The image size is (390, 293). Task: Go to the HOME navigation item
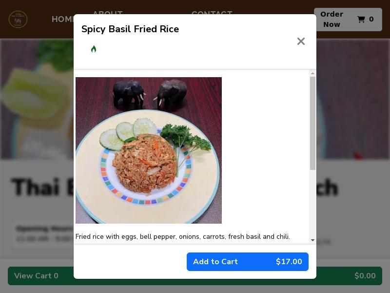pyautogui.click(x=63, y=19)
